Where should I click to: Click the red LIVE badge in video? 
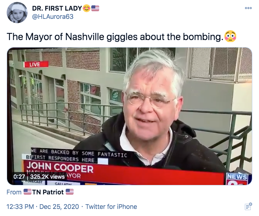coord(36,64)
